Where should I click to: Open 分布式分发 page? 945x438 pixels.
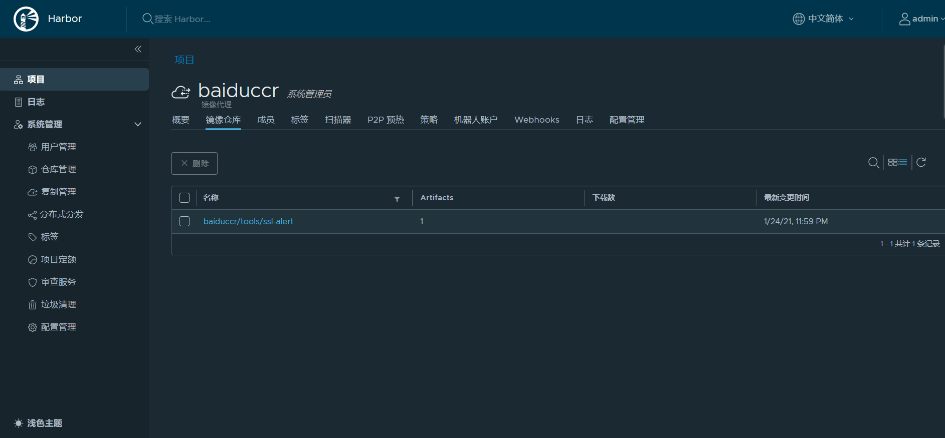[x=62, y=214]
